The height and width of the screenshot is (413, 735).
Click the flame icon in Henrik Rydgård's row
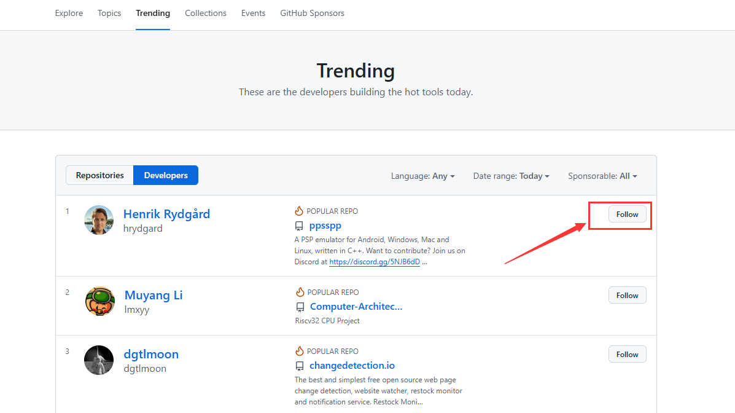299,211
